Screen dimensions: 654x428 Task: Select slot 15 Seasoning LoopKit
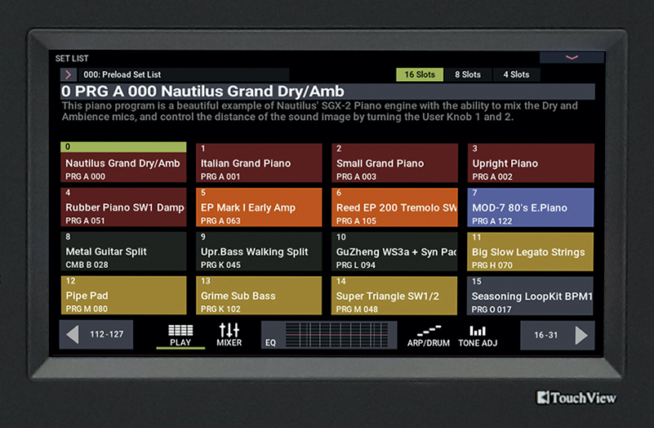tap(531, 296)
